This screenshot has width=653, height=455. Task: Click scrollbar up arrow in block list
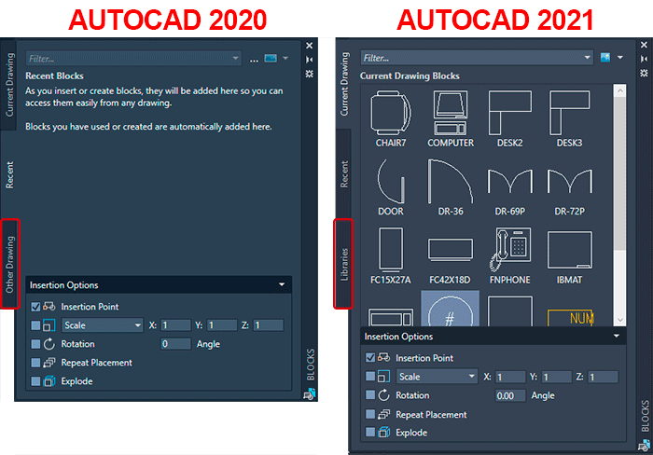(x=620, y=90)
